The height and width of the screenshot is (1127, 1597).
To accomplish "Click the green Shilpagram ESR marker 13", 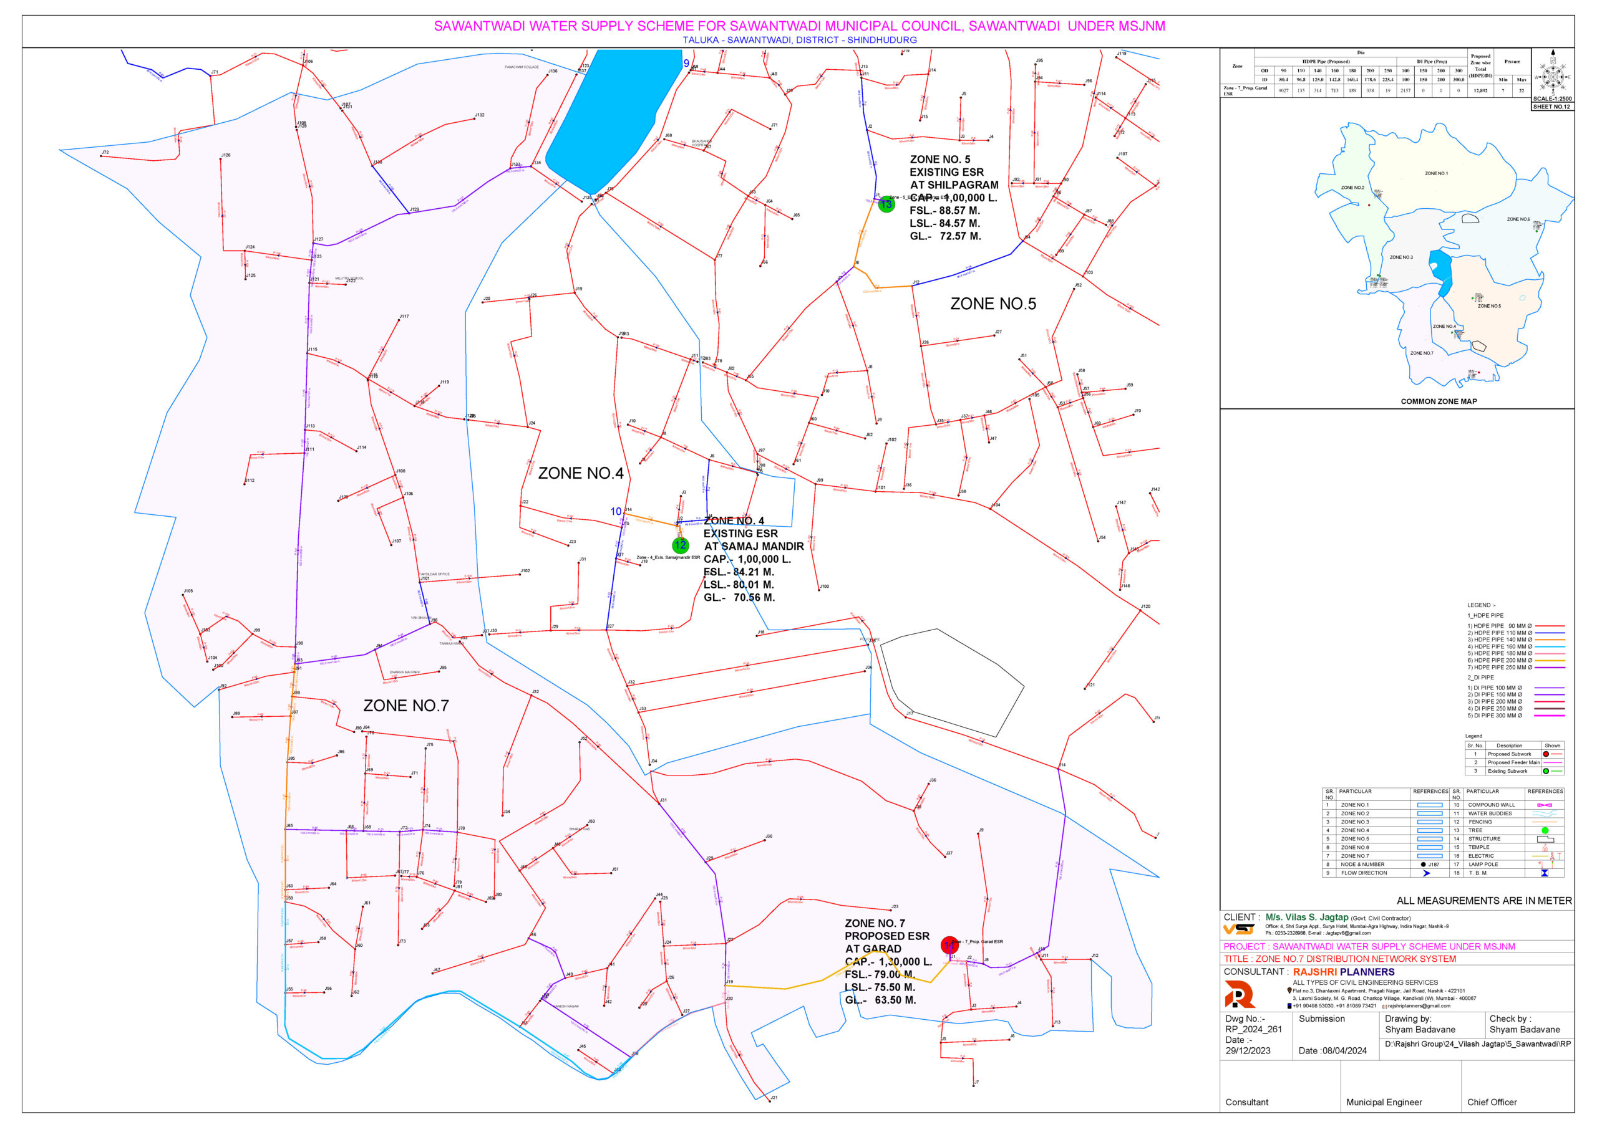I will pos(886,204).
